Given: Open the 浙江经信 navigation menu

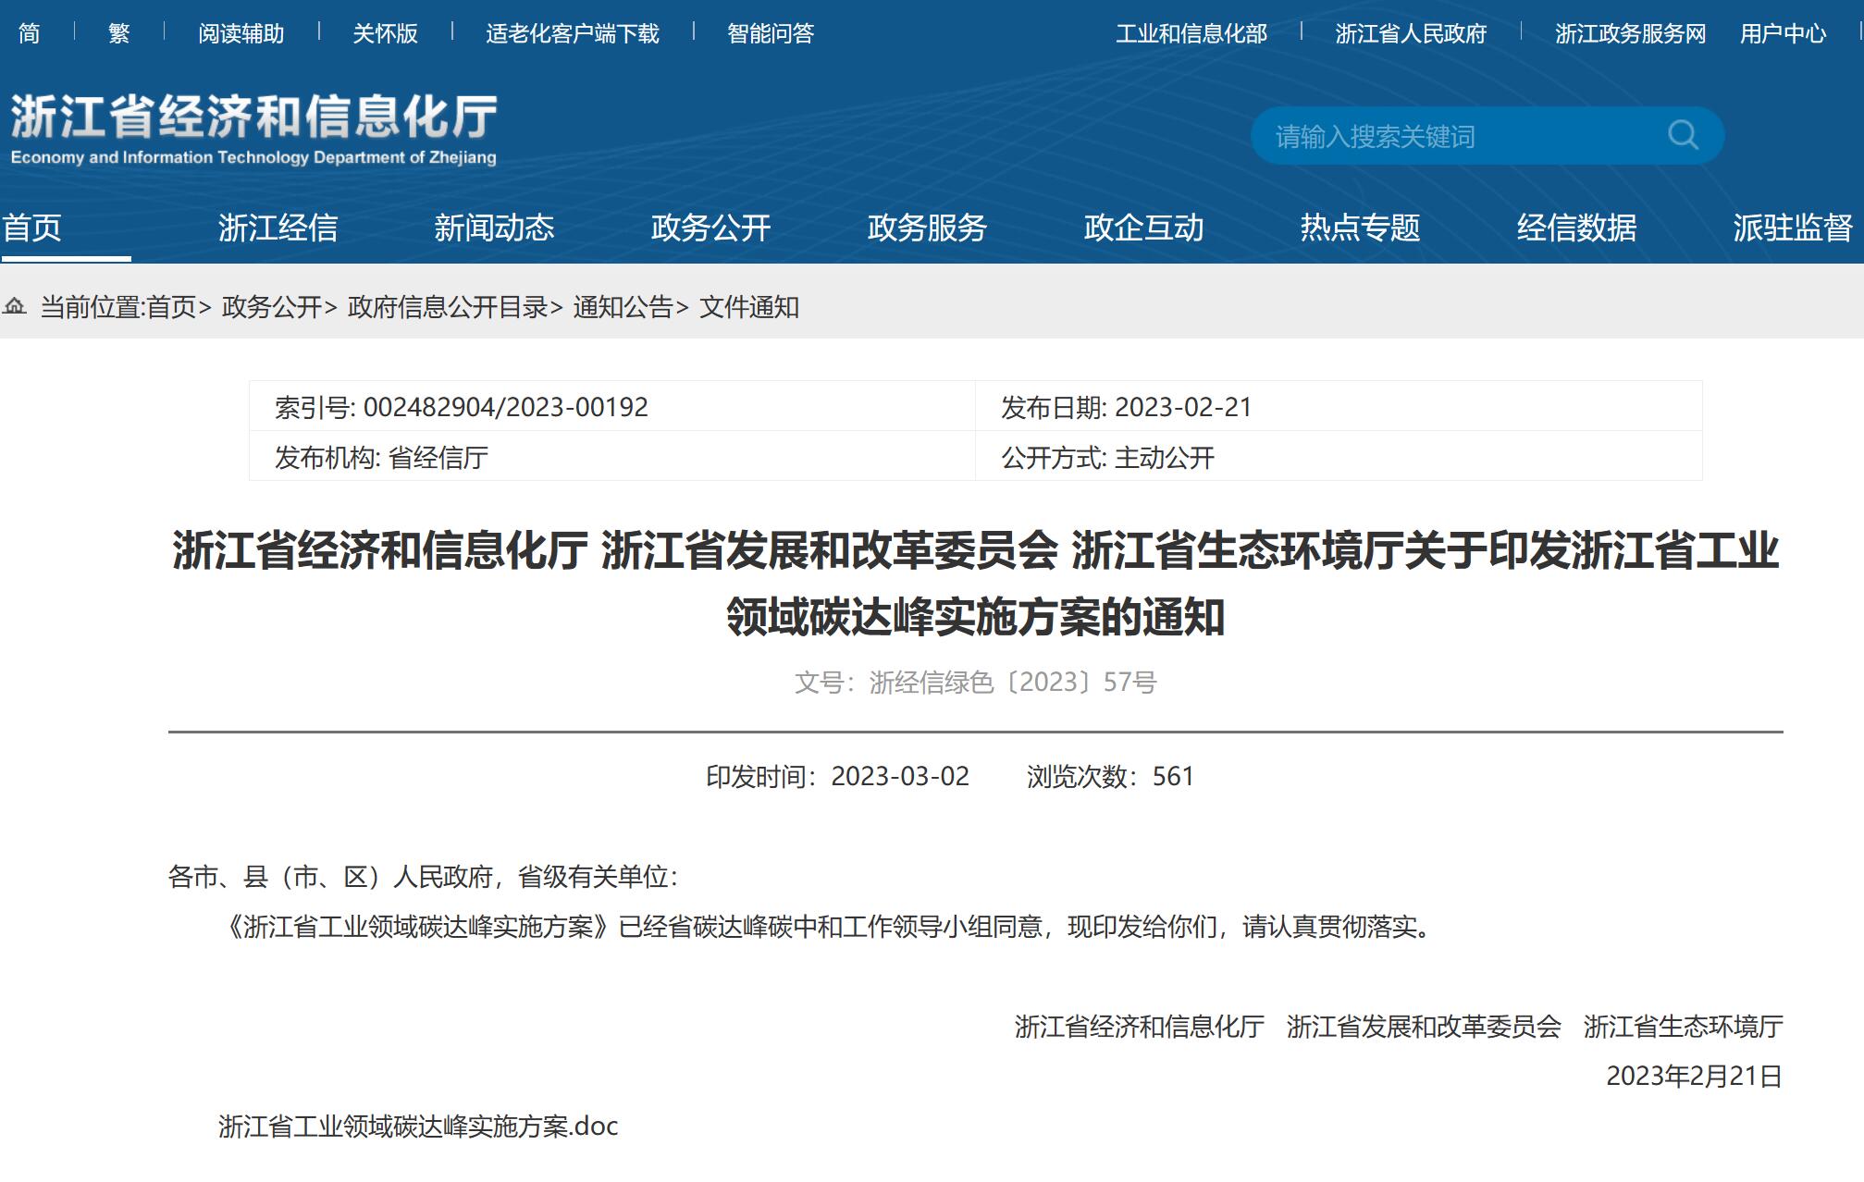Looking at the screenshot, I should (x=278, y=227).
